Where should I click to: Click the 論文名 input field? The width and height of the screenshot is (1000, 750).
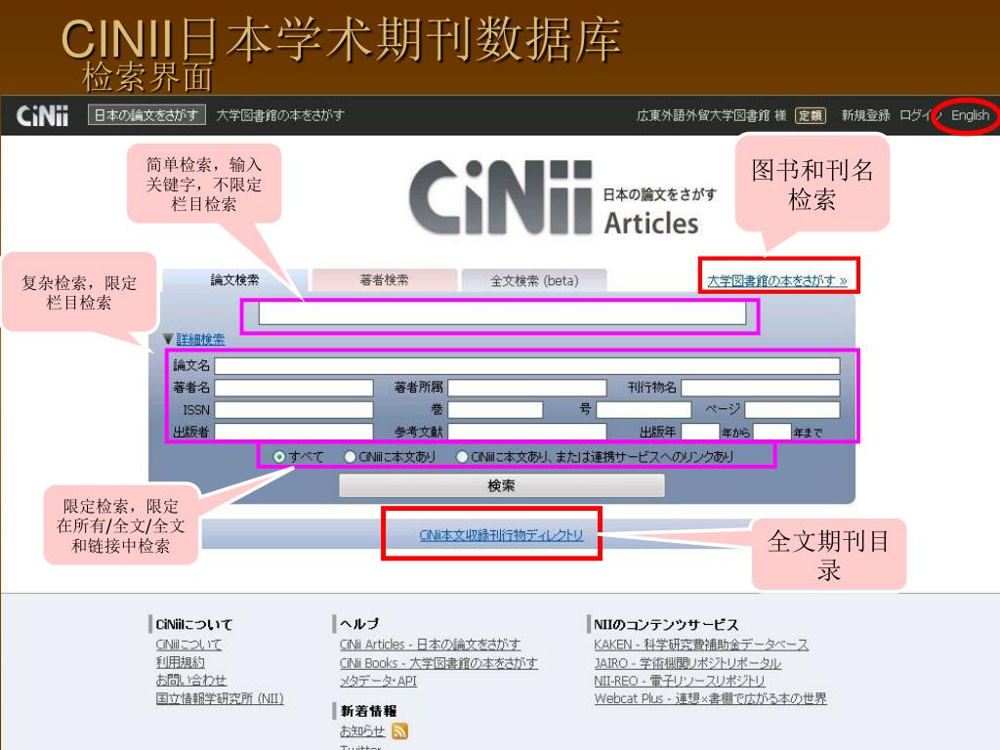pos(526,365)
